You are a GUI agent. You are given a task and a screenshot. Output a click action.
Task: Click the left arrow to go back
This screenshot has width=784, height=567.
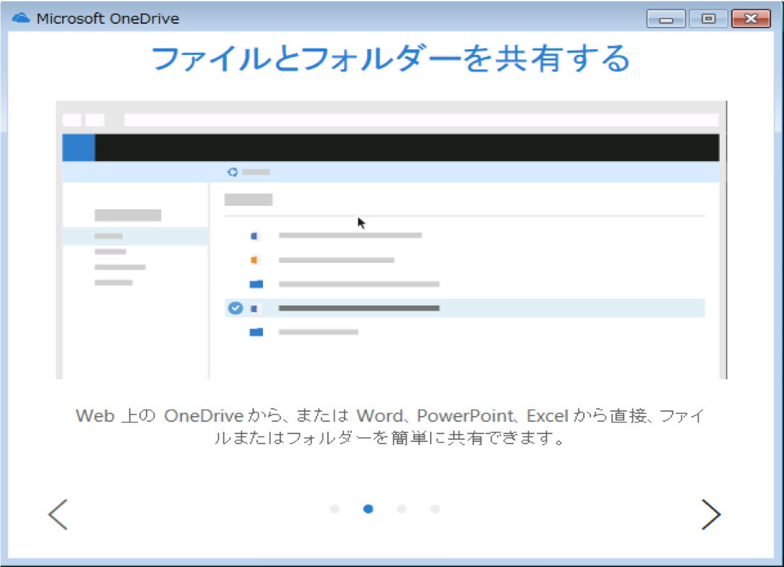(58, 514)
